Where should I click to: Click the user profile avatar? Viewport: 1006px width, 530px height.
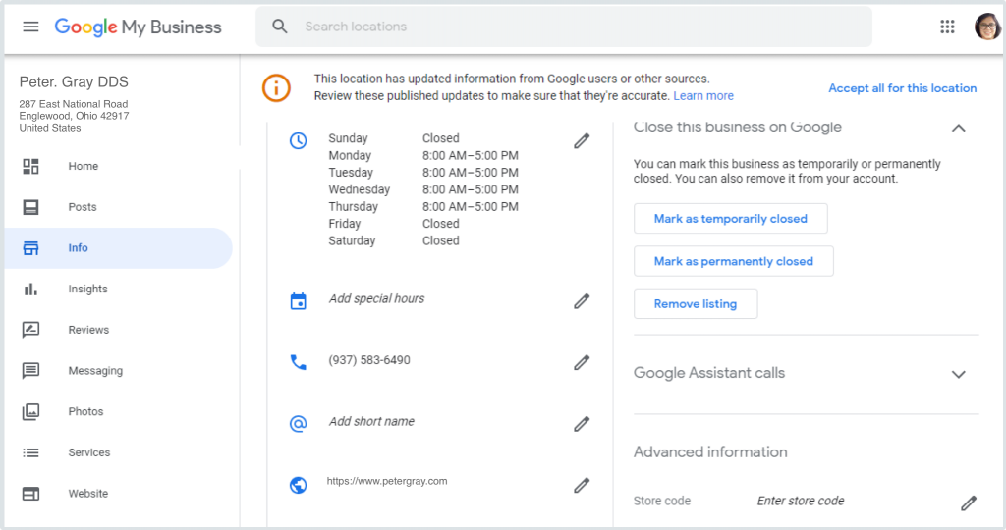coord(986,26)
